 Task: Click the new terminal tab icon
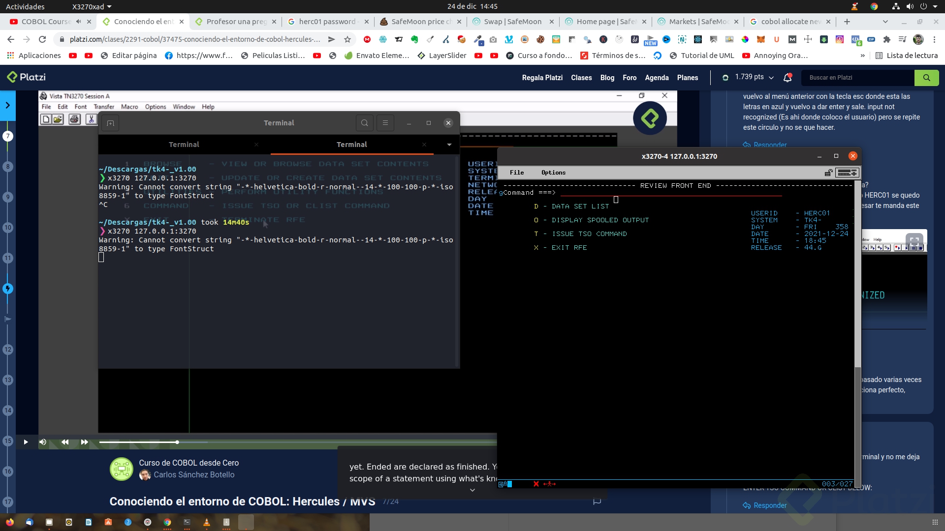pos(110,123)
